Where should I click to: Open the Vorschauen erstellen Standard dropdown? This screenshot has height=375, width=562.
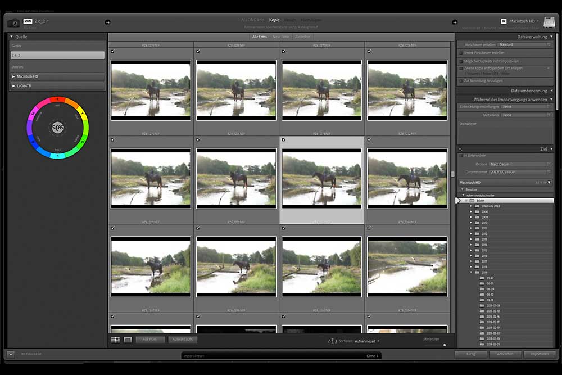click(524, 45)
